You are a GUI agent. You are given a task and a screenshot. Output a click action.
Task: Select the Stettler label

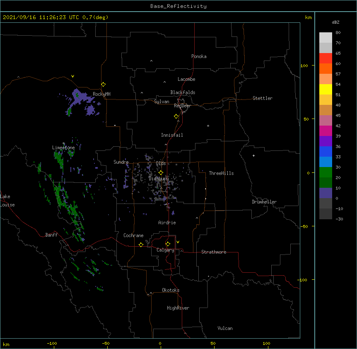click(x=262, y=98)
